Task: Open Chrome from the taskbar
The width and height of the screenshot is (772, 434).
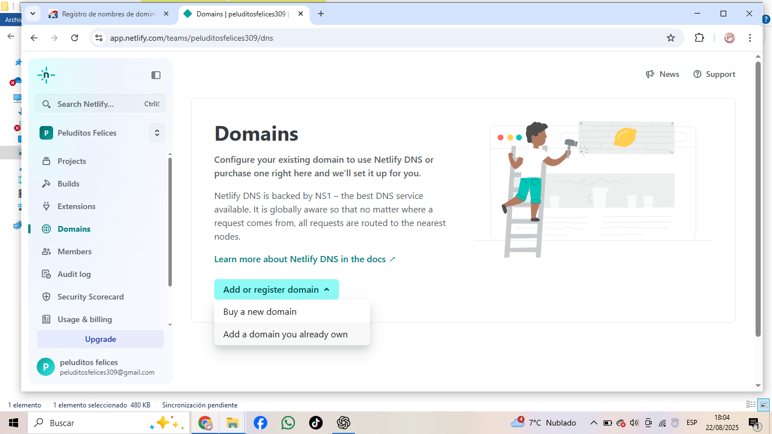Action: [205, 423]
